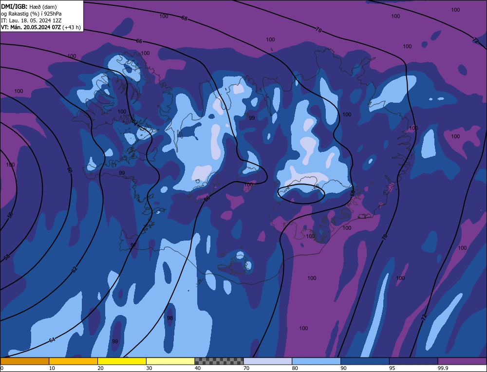
Task: Click the 'IT: Lau. 18. 05. 2024 12Z' line
Action: tap(31, 20)
